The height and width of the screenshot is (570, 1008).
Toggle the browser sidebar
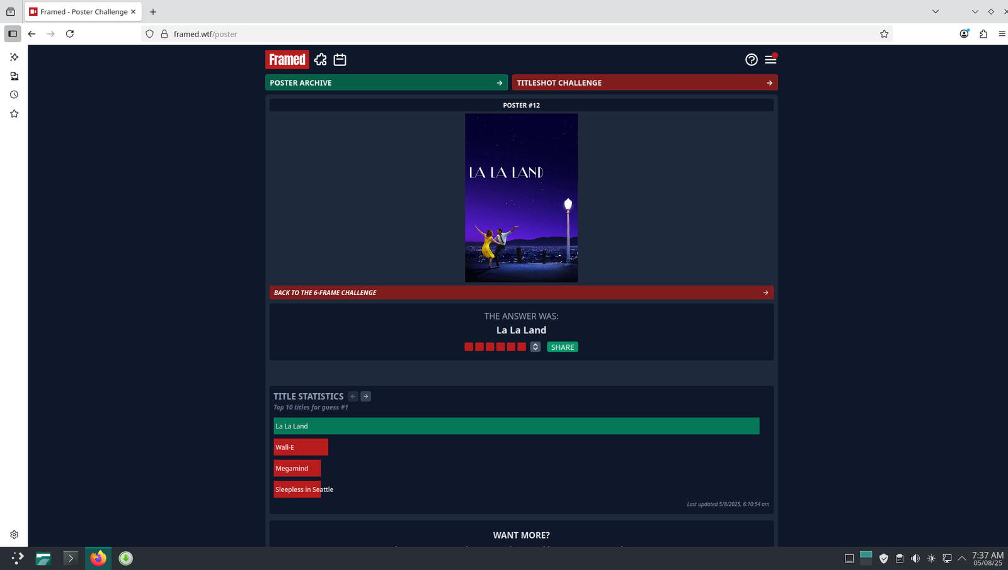click(x=13, y=34)
